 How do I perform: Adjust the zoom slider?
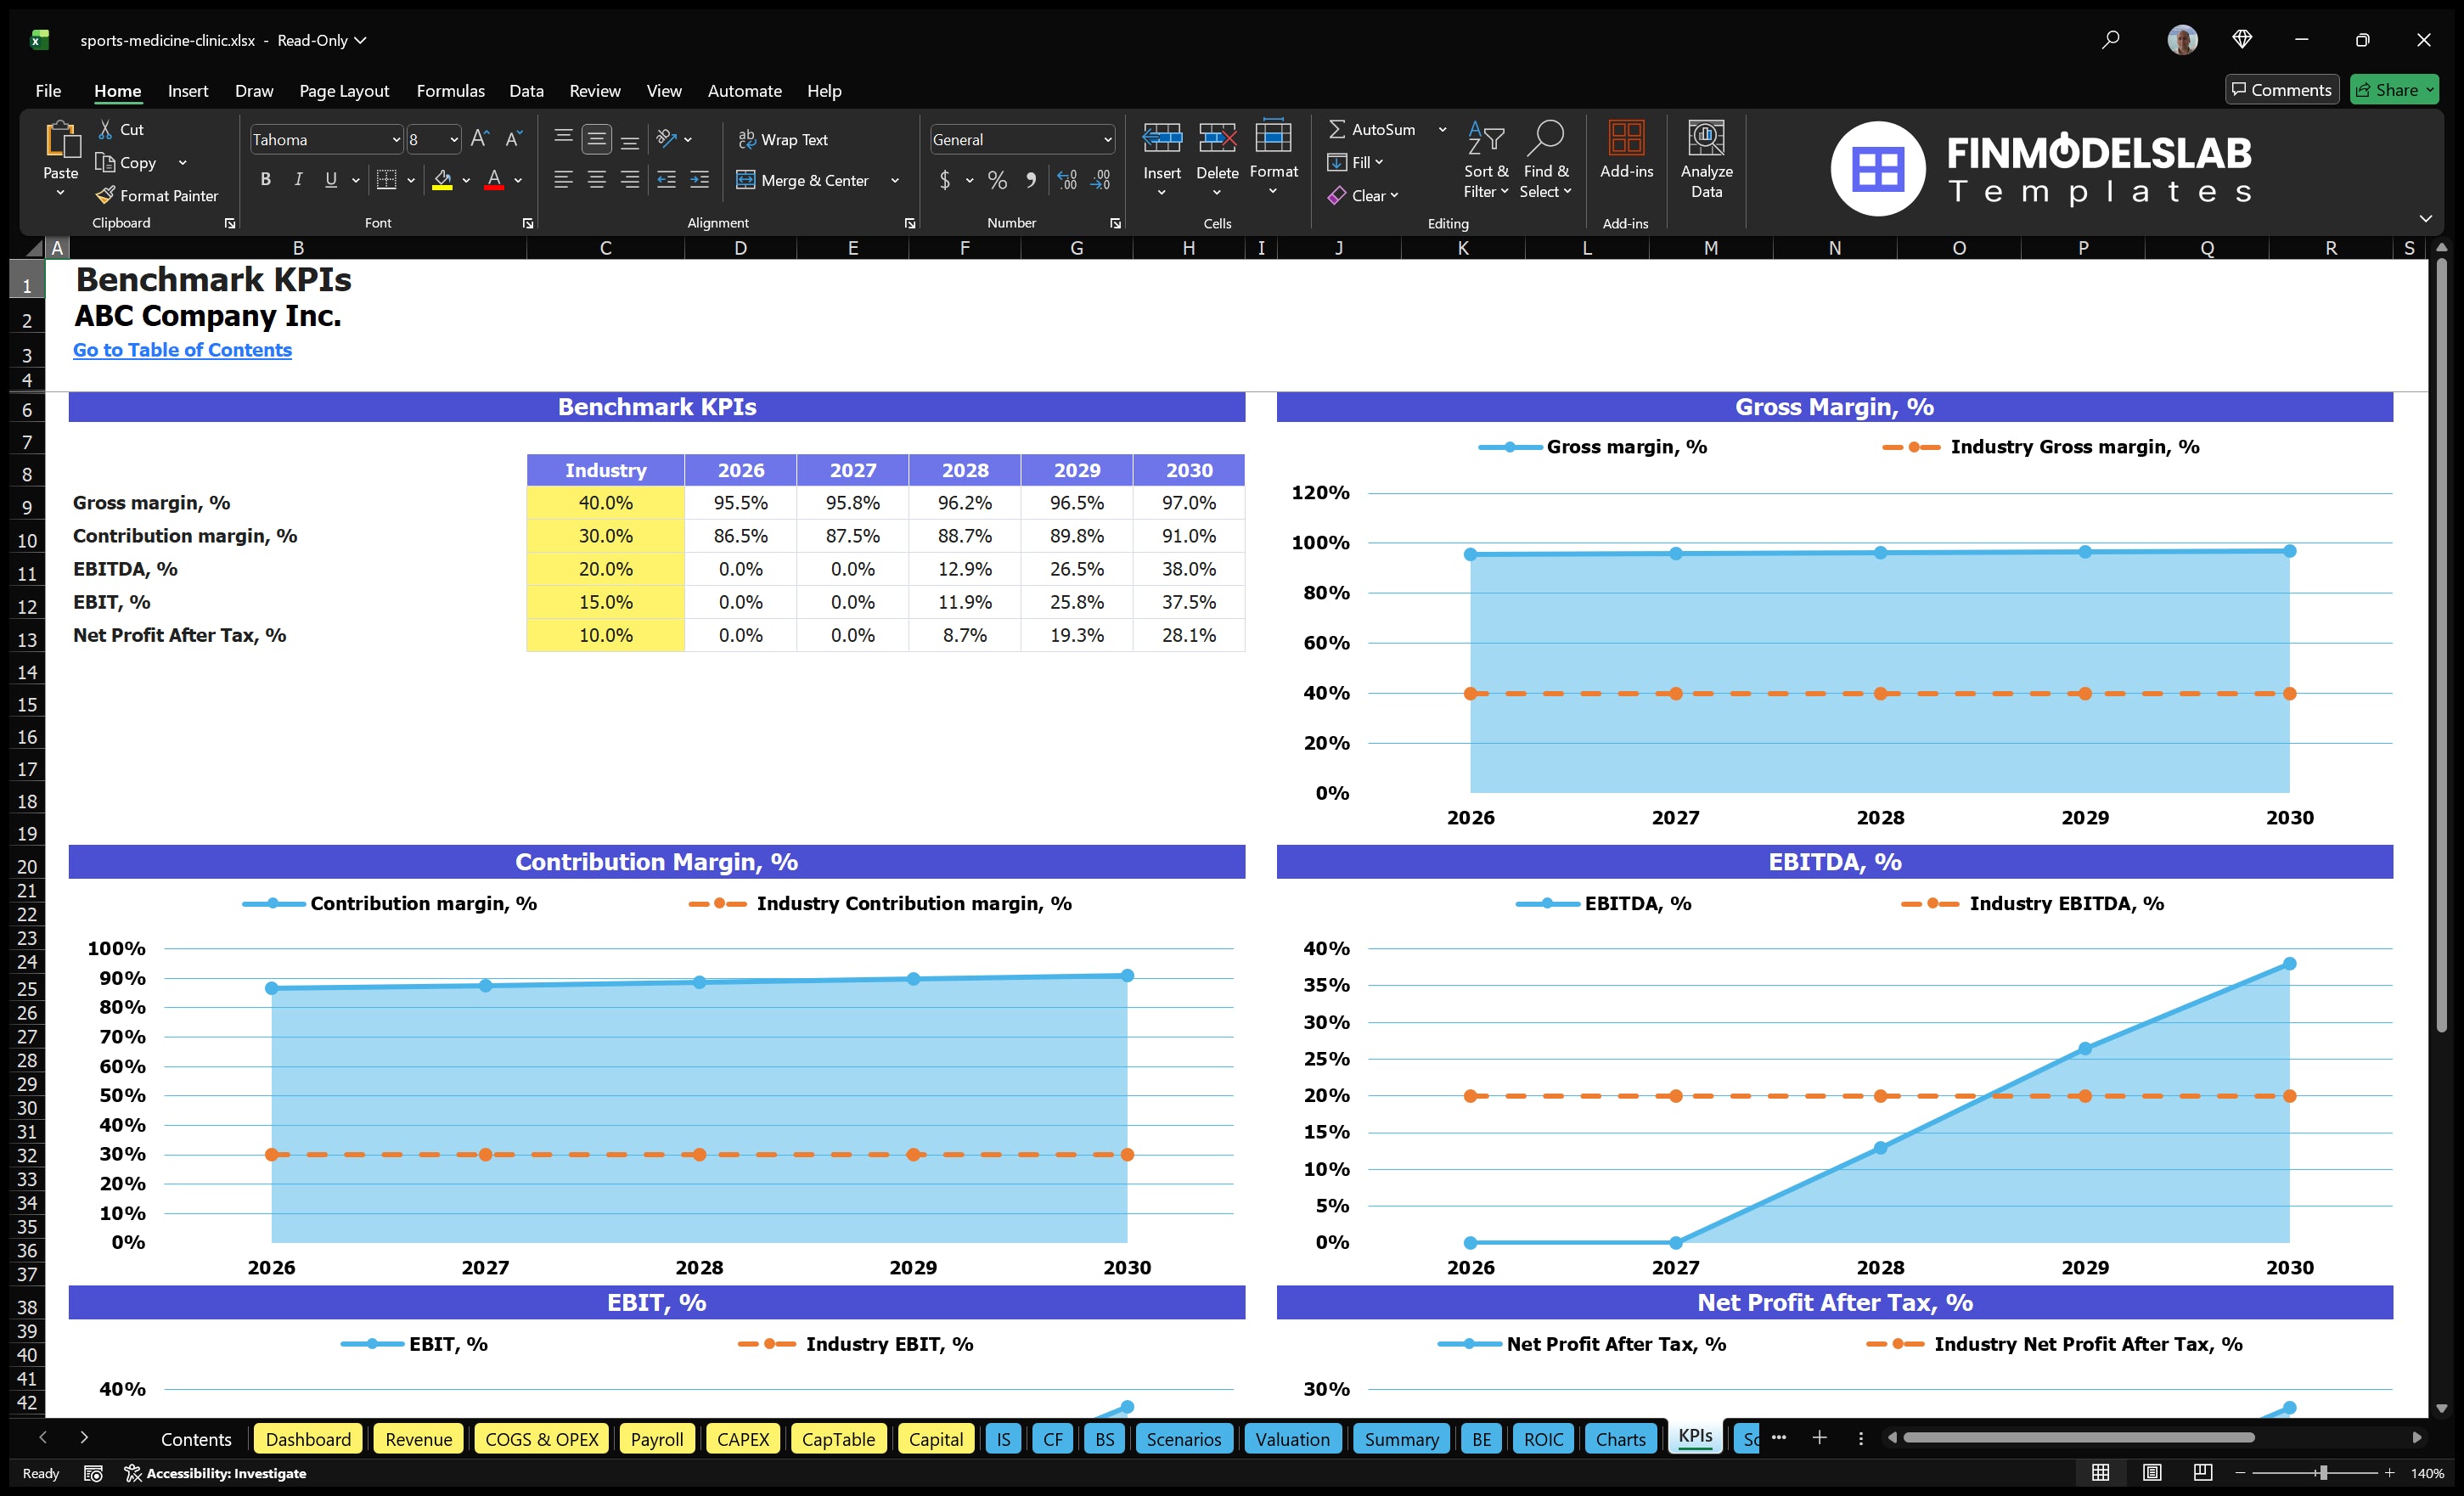(x=2322, y=1472)
